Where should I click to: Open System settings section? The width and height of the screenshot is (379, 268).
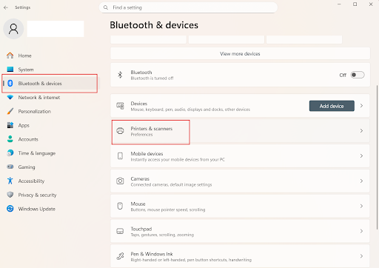click(x=50, y=70)
